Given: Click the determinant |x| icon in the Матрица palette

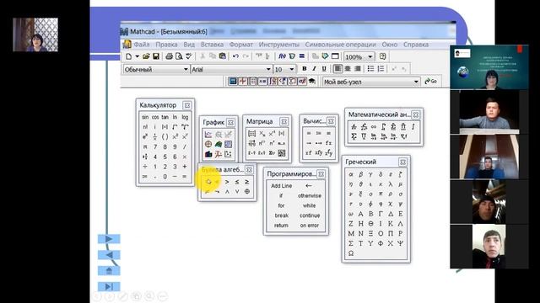Looking at the screenshot, I should [282, 133].
